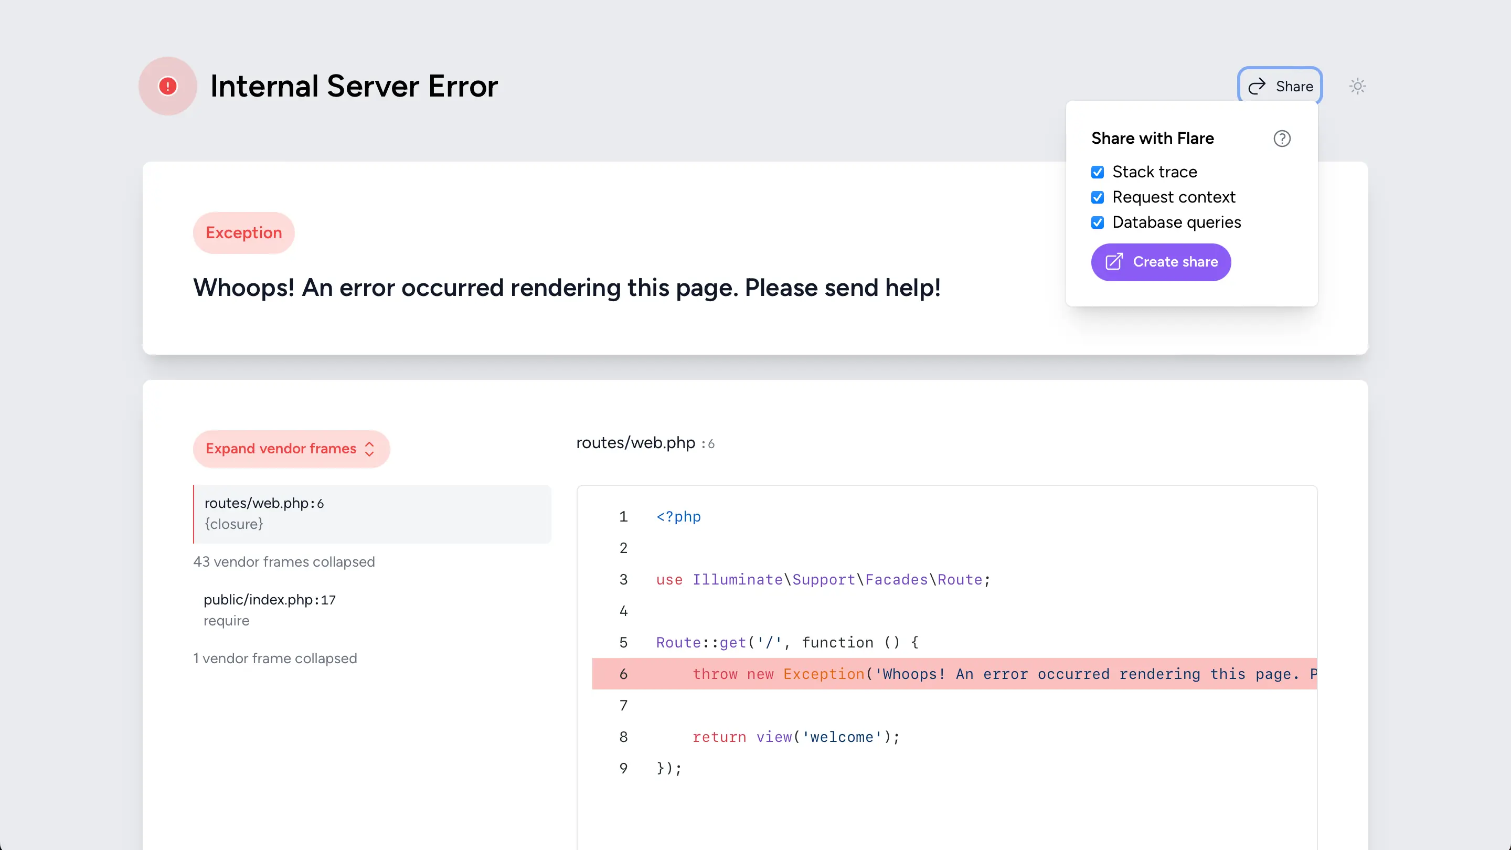Click code line 3 use Illuminate statement
Image resolution: width=1511 pixels, height=850 pixels.
(823, 580)
